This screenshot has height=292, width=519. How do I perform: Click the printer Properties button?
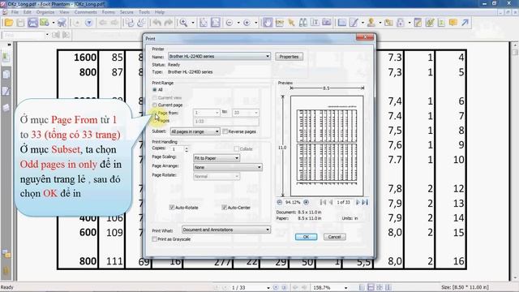pyautogui.click(x=289, y=57)
